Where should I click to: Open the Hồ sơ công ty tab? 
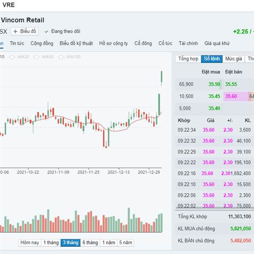113,43
